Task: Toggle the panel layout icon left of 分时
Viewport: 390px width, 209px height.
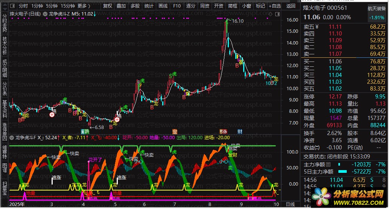Action: click(13, 6)
